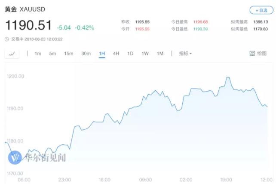
Task: Select the 1m timeframe tab
Action: [38, 53]
